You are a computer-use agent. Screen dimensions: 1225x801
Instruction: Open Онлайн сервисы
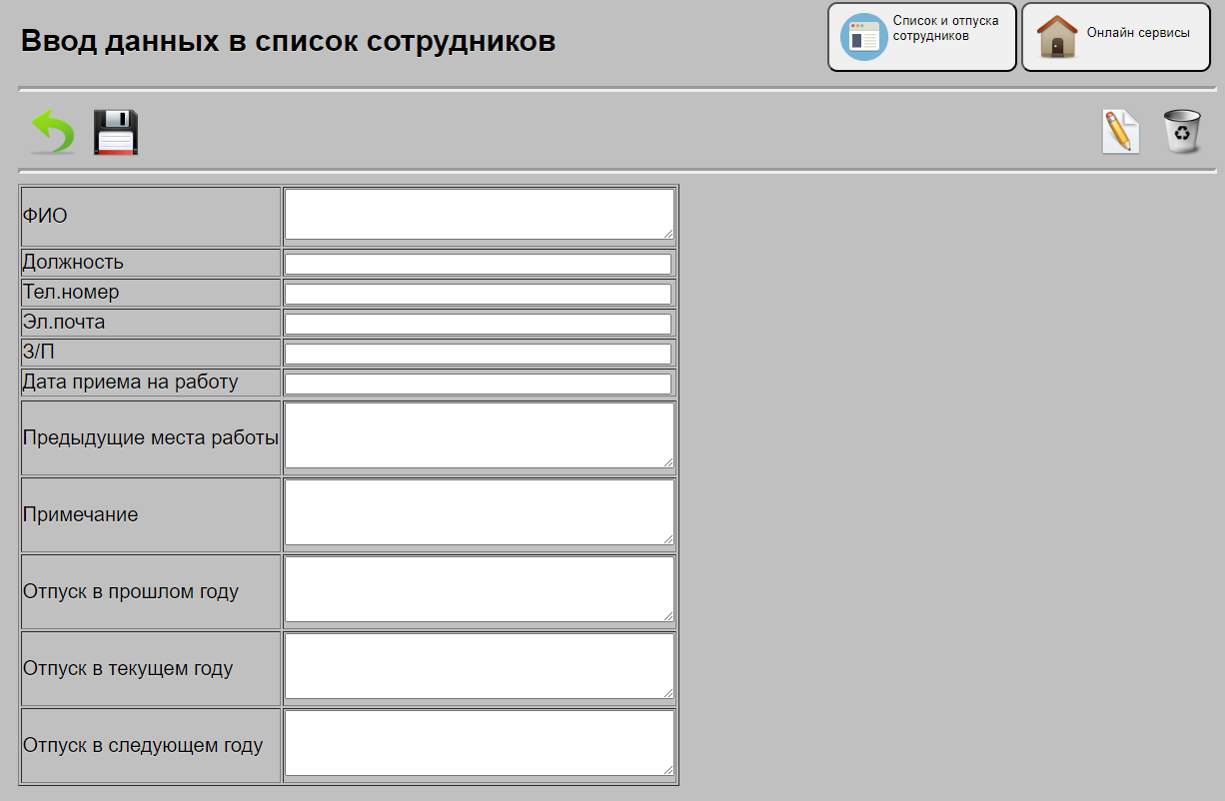[x=1114, y=37]
